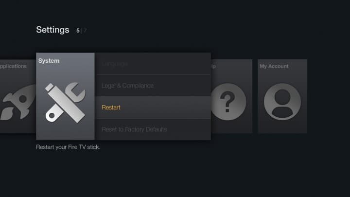Click the partially hidden Help tile label

tap(213, 66)
